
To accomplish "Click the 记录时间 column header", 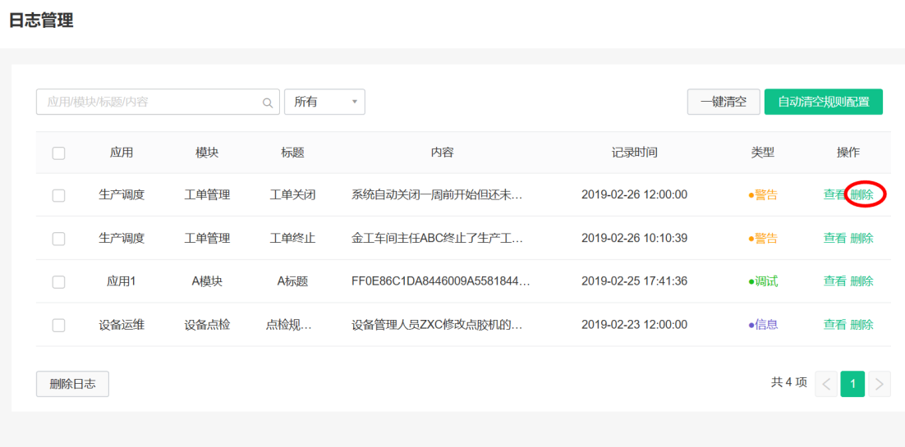I will 634,153.
